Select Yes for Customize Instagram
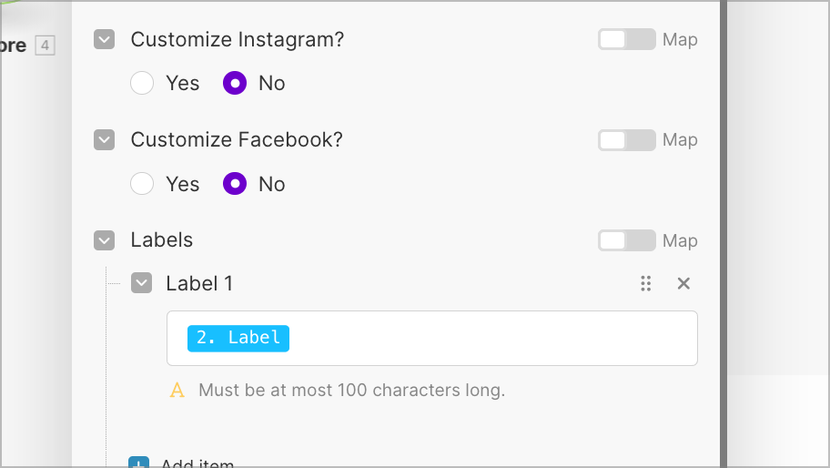830x468 pixels. [x=142, y=83]
